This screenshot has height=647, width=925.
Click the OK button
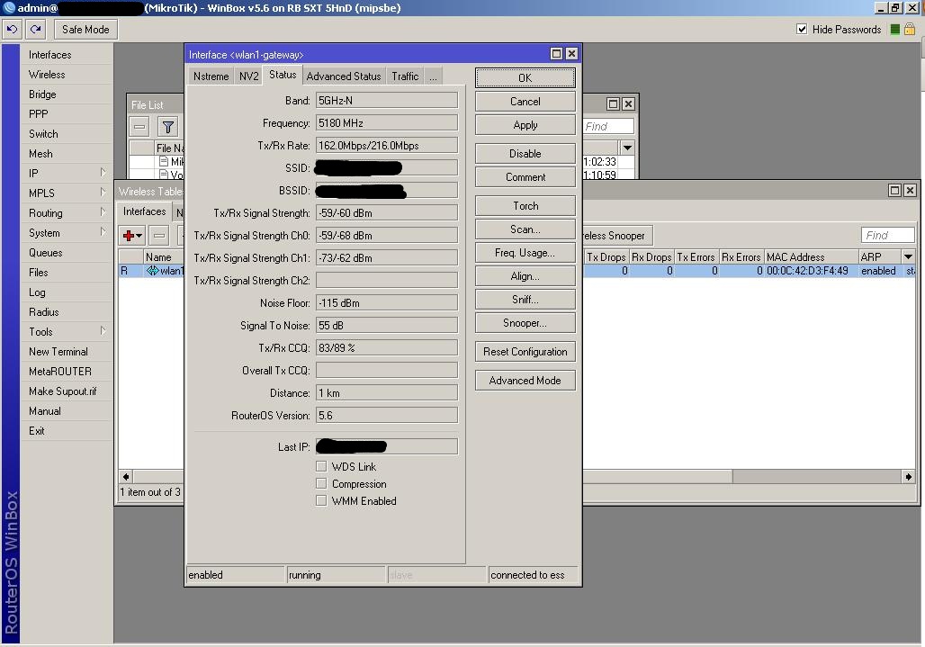pos(525,78)
